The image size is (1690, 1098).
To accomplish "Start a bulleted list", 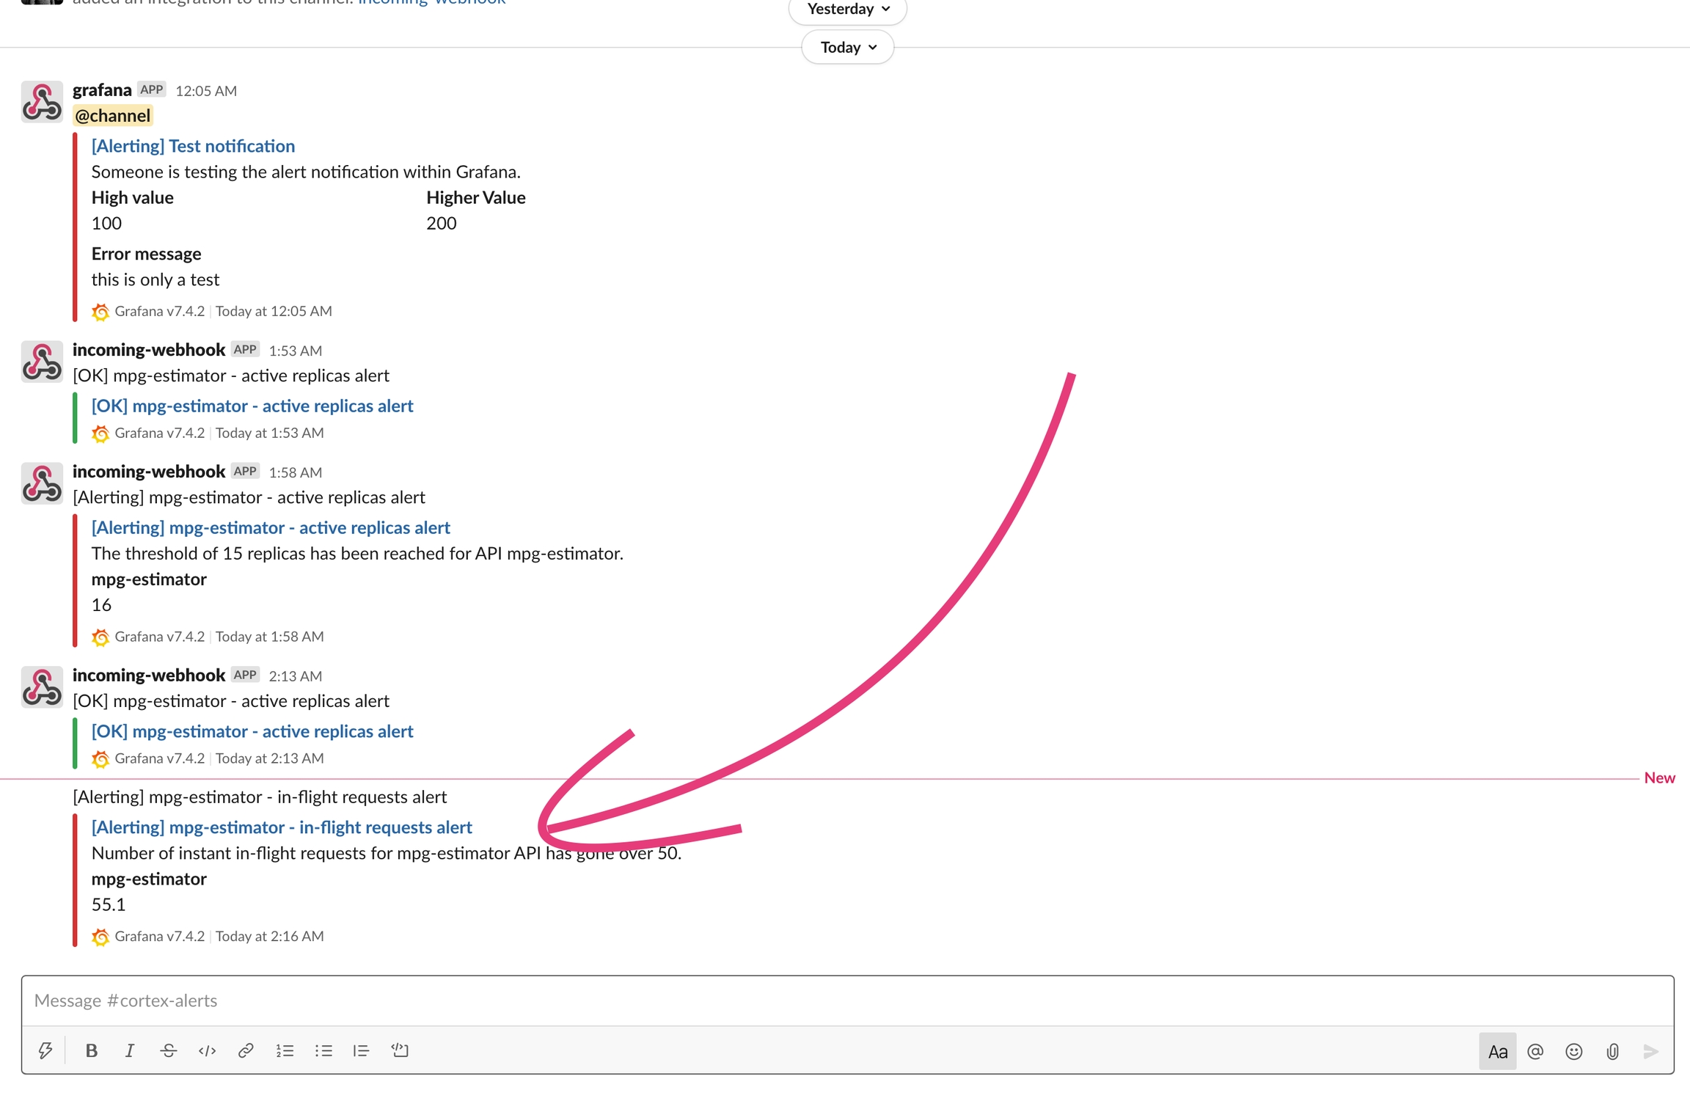I will point(323,1050).
